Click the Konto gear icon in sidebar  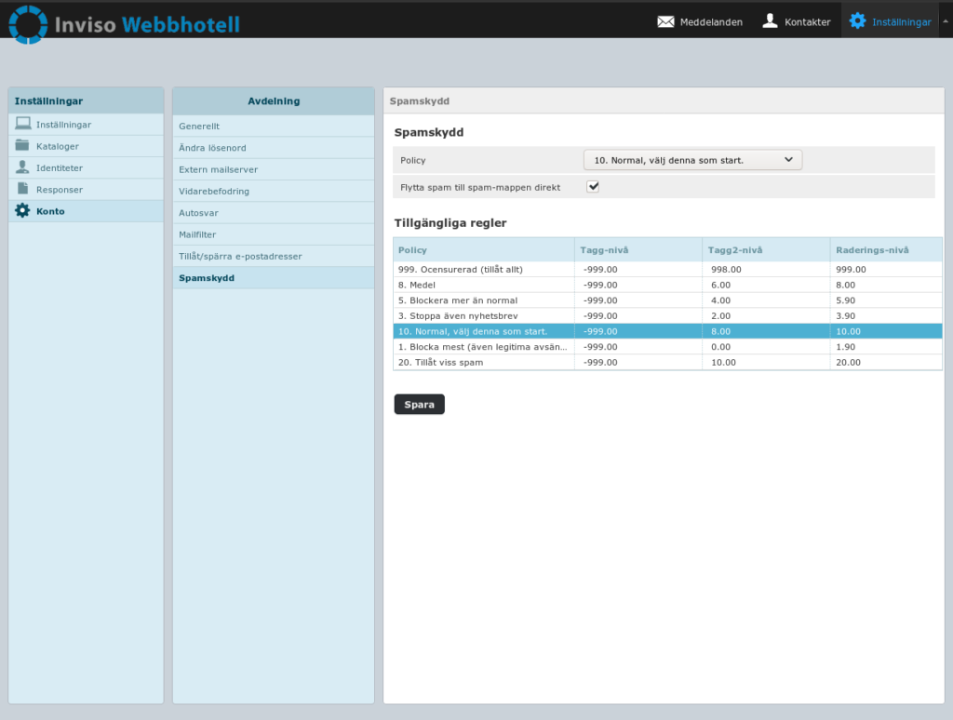22,211
